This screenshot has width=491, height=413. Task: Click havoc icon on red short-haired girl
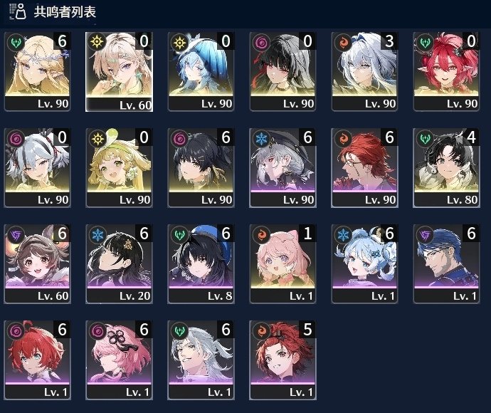tap(16, 331)
